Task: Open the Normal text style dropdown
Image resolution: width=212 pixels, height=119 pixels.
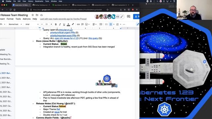Action: [x=15, y=24]
